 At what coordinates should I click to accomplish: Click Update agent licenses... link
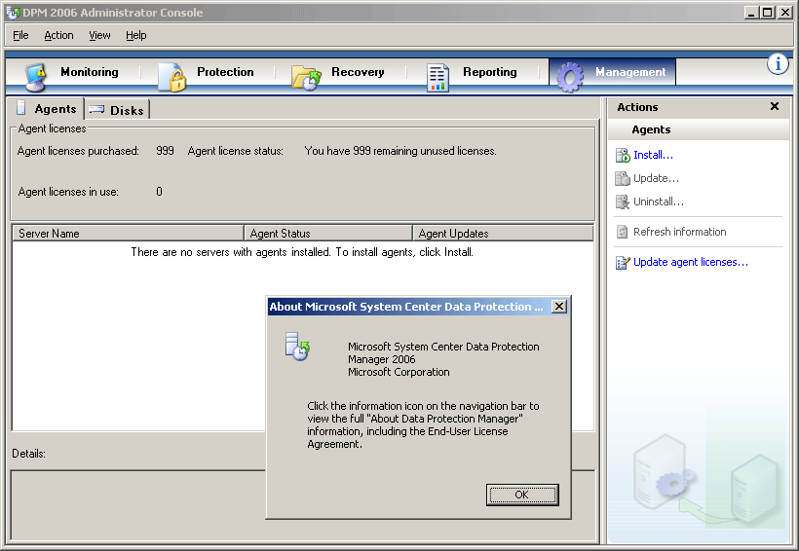coord(691,262)
